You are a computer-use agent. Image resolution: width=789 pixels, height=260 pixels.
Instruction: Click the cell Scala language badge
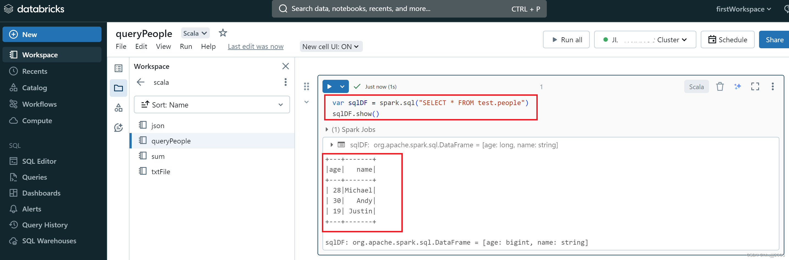(696, 87)
